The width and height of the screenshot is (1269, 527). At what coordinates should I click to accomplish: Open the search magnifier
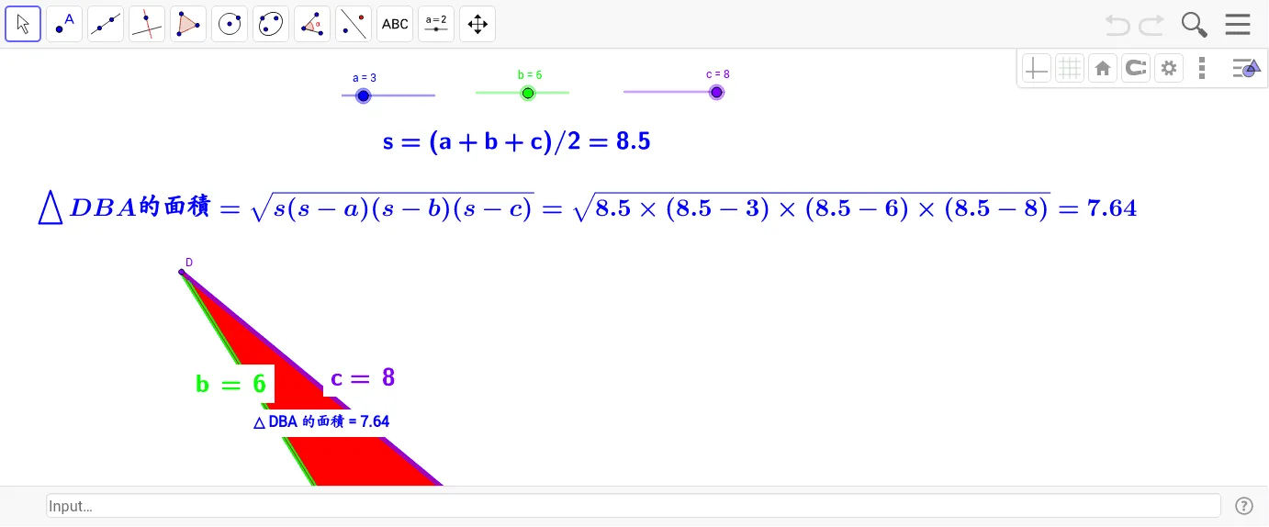coord(1194,24)
